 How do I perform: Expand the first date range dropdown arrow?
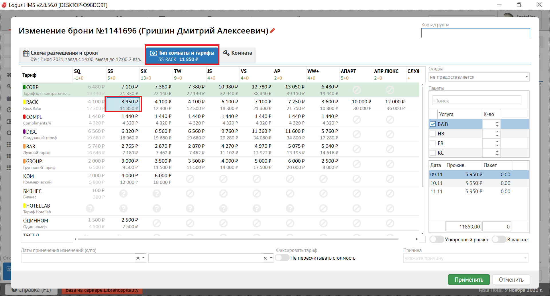144,258
